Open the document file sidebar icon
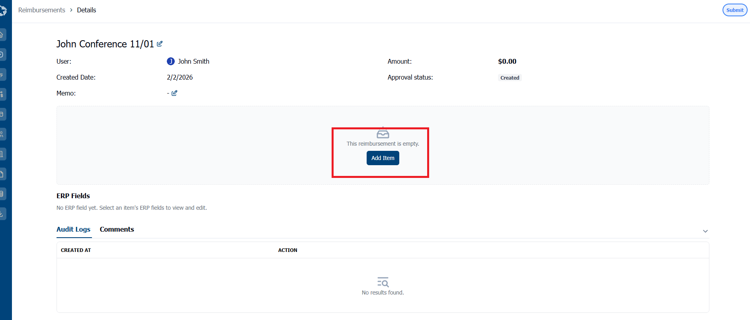 2,174
